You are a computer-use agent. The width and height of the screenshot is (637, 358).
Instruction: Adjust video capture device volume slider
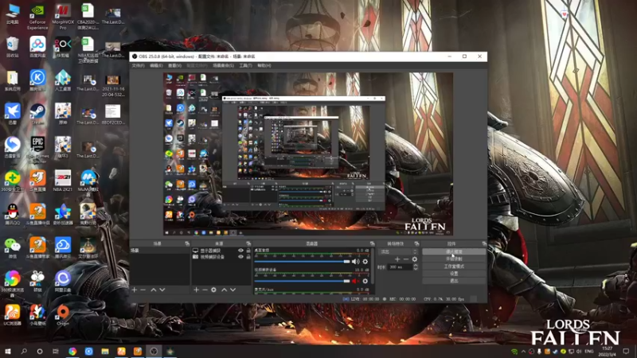(302, 281)
